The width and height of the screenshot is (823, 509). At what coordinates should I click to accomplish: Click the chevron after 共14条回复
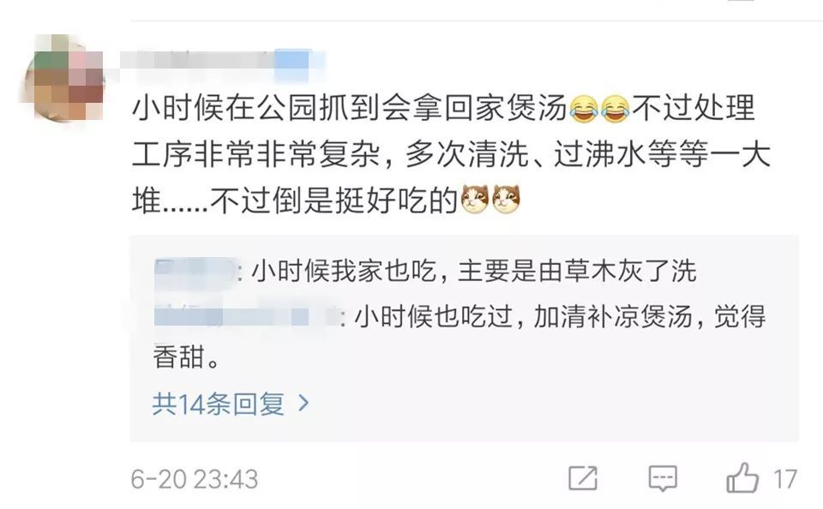(x=303, y=403)
